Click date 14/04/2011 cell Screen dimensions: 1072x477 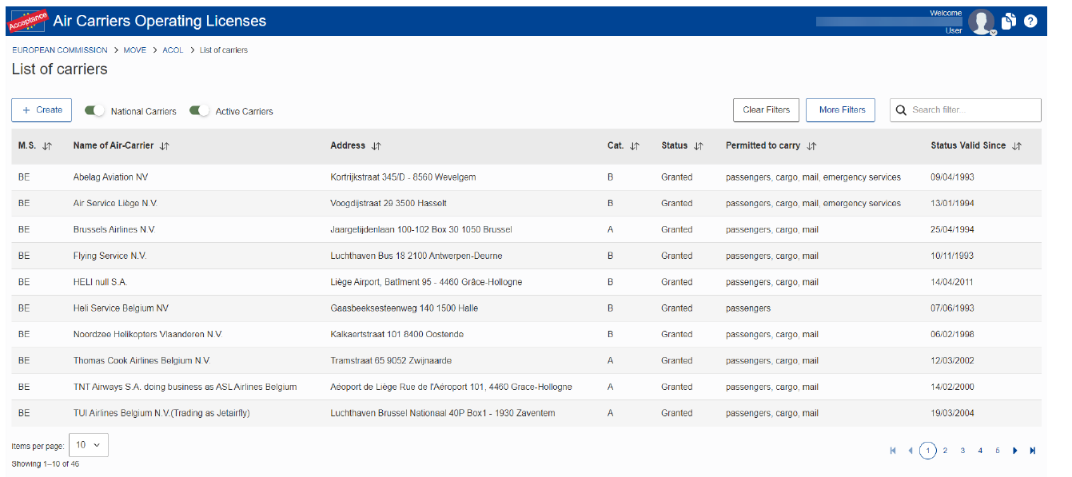[952, 282]
